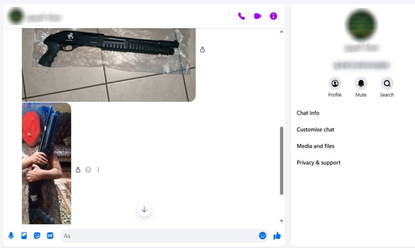Open more options for the lower photo
Screen dimensions: 415x248
coord(98,170)
